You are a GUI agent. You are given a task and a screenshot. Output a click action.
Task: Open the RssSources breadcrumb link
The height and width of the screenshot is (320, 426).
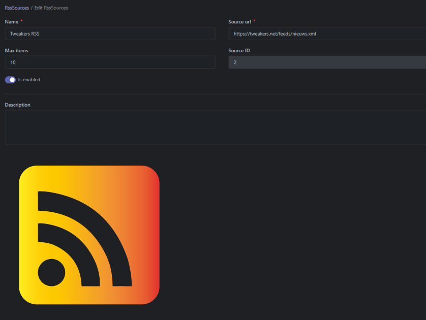17,8
